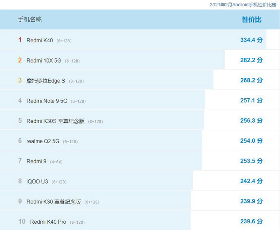
Task: Click the 239.9 分 score
Action: click(x=251, y=201)
